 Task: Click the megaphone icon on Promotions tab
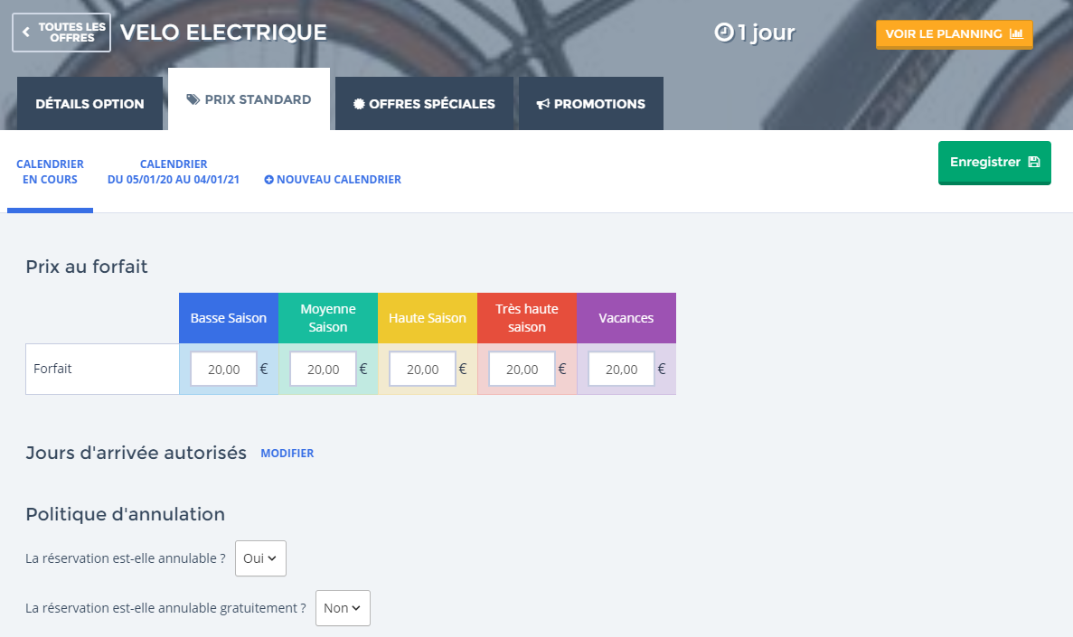(543, 104)
